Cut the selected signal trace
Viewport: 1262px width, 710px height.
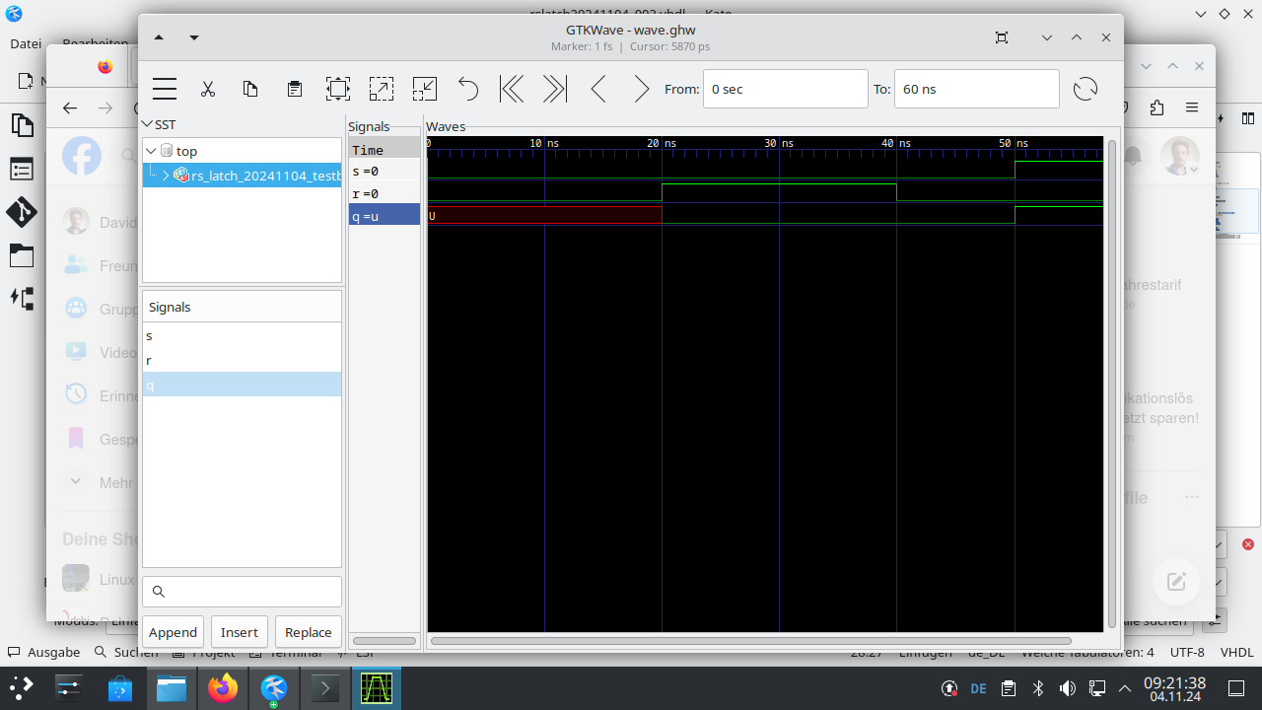[208, 89]
